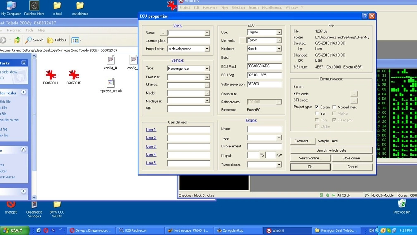The width and height of the screenshot is (417, 235).
Task: Click Folders in Explorer toolbar
Action: pos(57,40)
